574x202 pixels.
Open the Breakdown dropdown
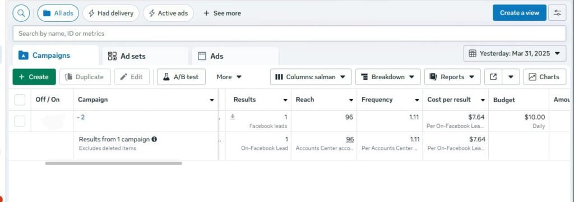pos(388,77)
